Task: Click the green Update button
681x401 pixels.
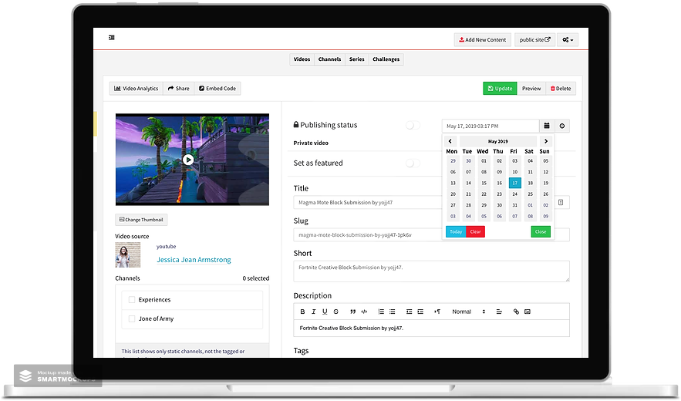Action: click(x=500, y=89)
